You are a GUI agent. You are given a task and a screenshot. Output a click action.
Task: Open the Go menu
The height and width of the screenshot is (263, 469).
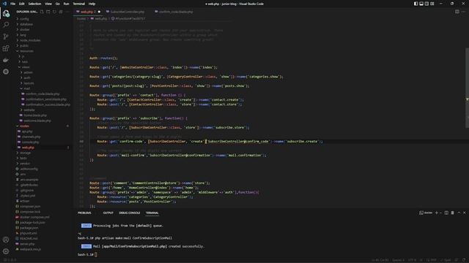pos(58,4)
